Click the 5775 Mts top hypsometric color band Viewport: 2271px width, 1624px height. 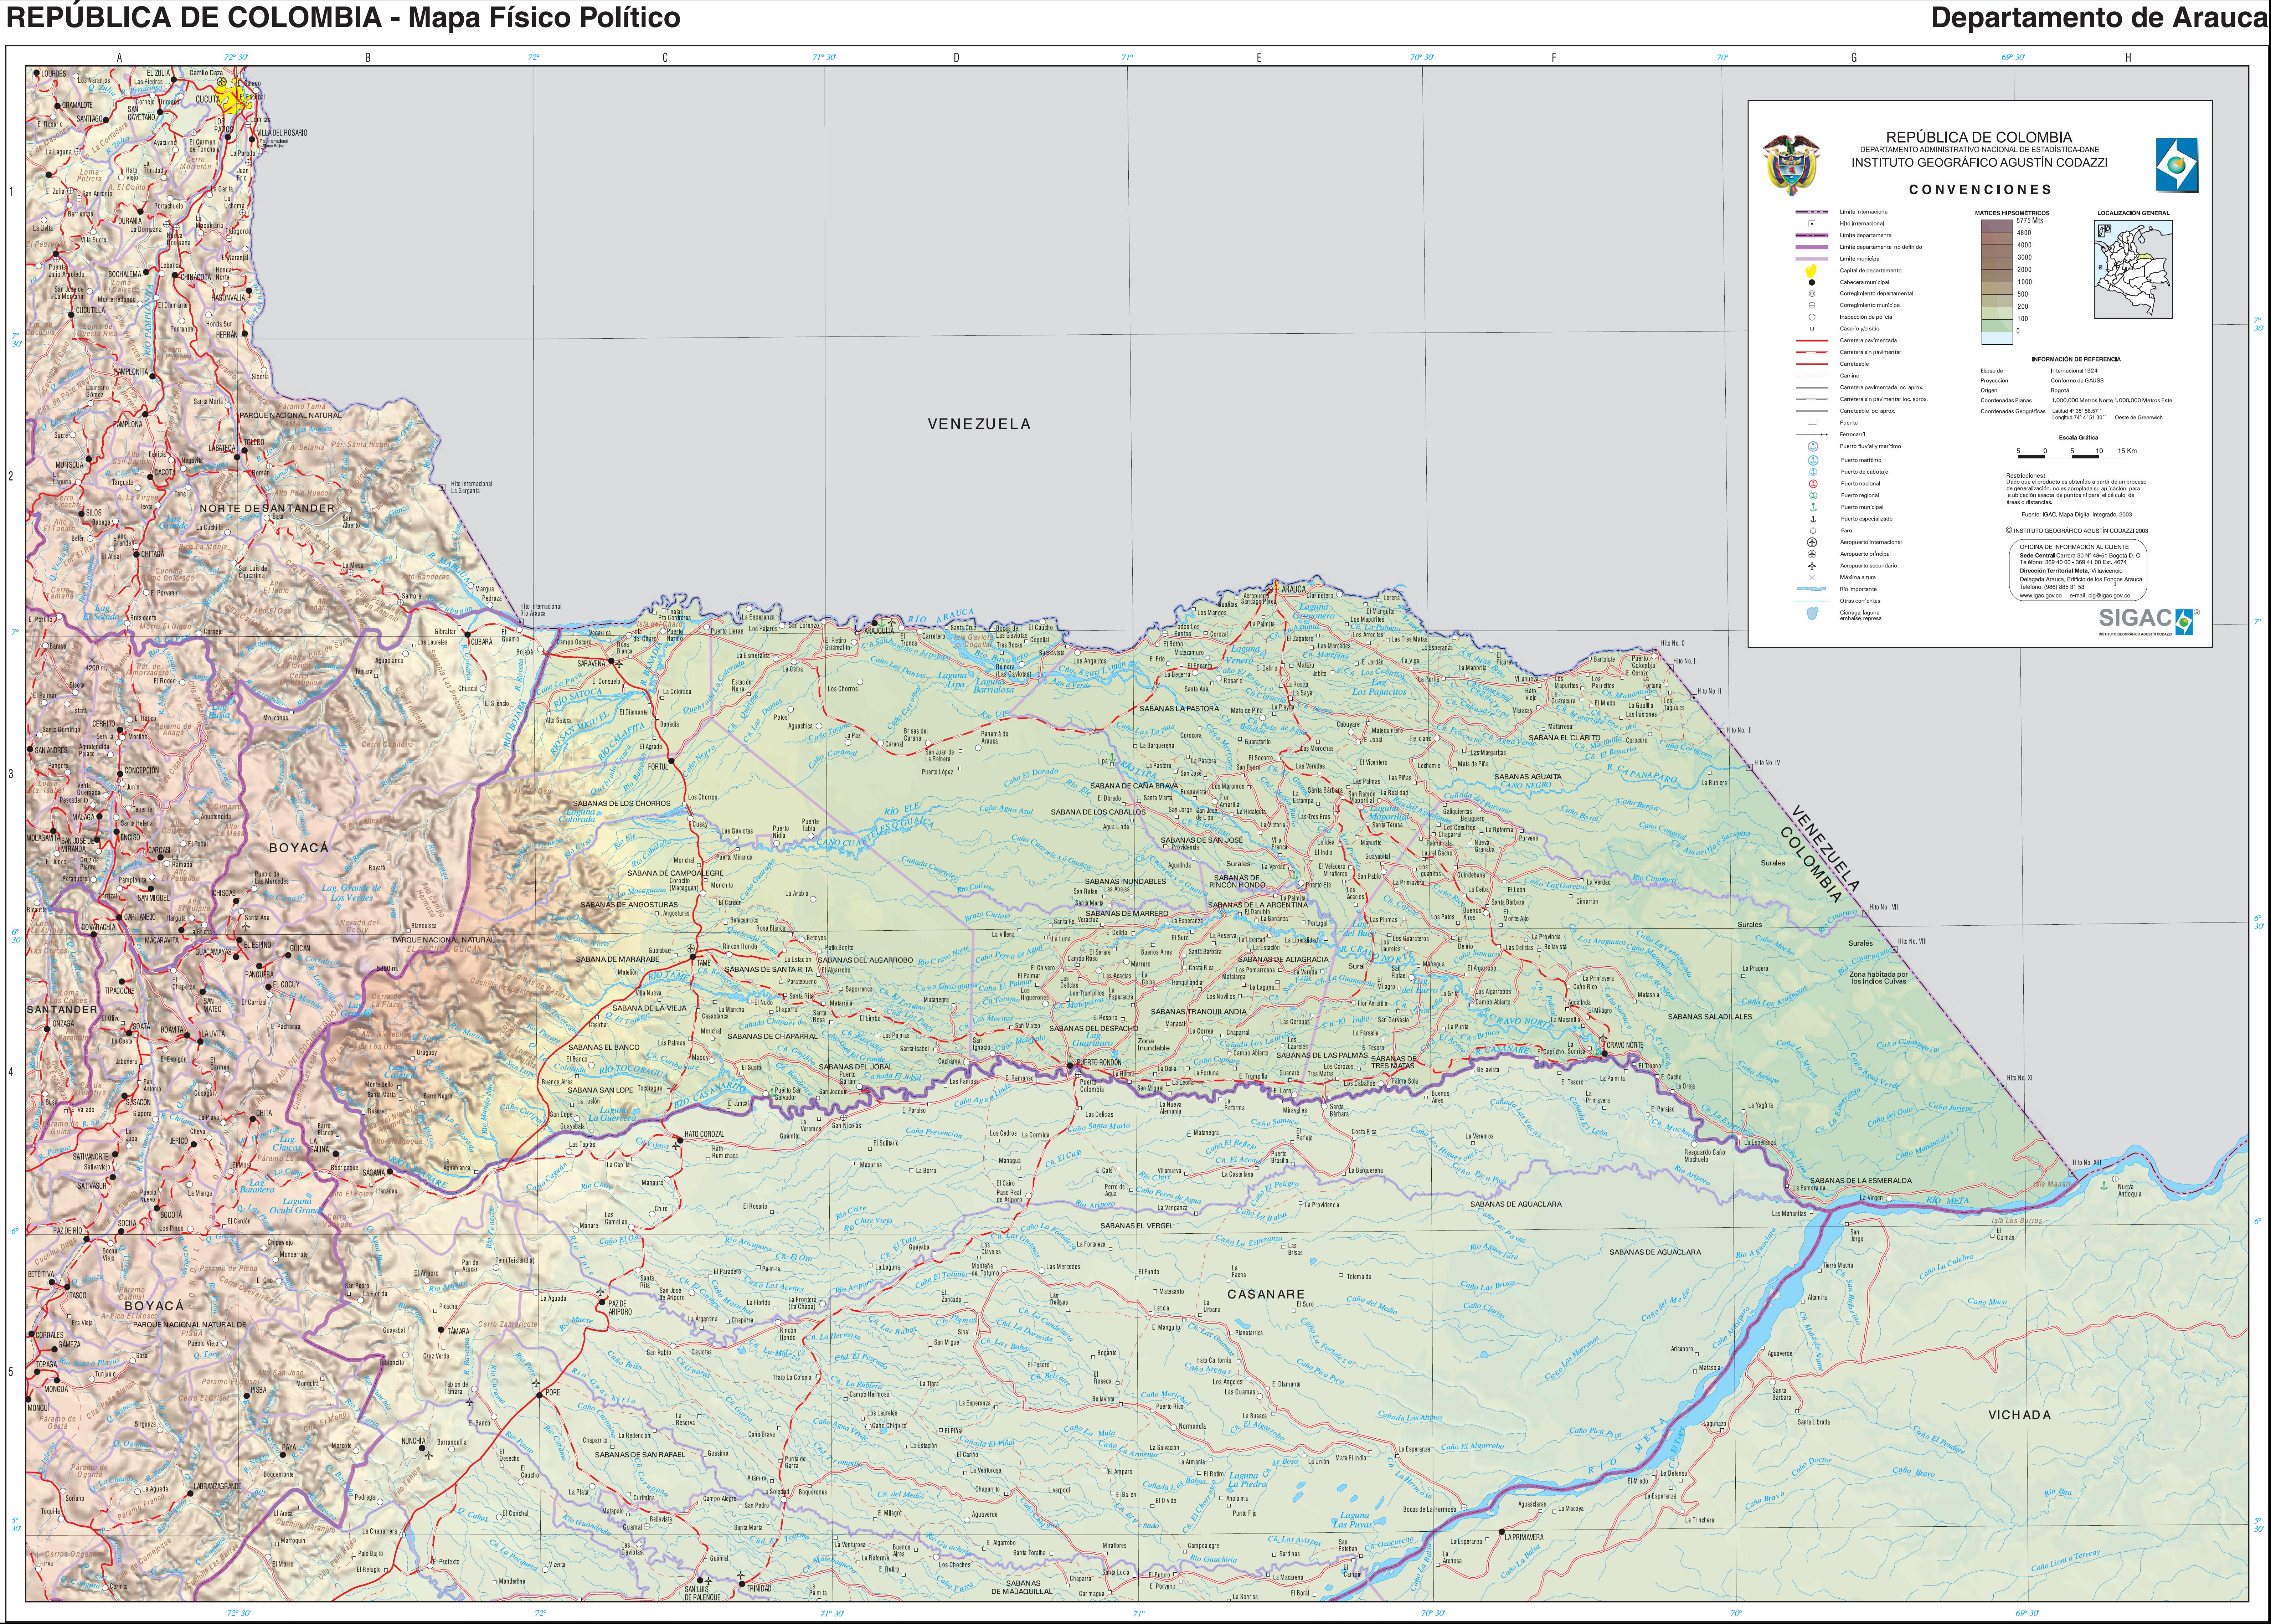[1997, 226]
